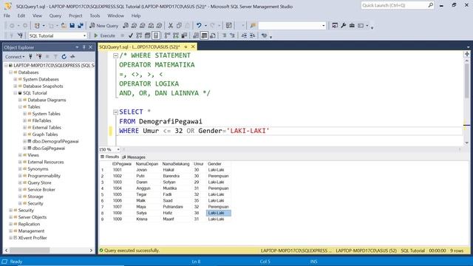Select the XEvent Profiler tree item
473x266 pixels.
[33, 238]
